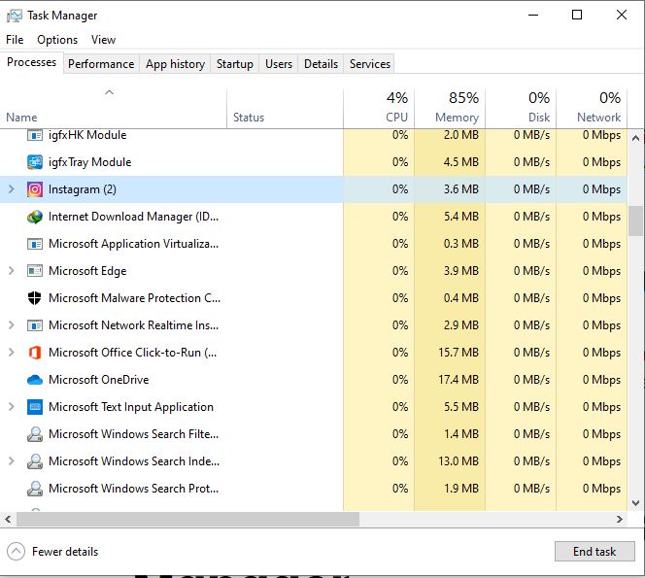Image resolution: width=645 pixels, height=578 pixels.
Task: Expand the Microsoft Edge process group
Action: pyautogui.click(x=11, y=271)
